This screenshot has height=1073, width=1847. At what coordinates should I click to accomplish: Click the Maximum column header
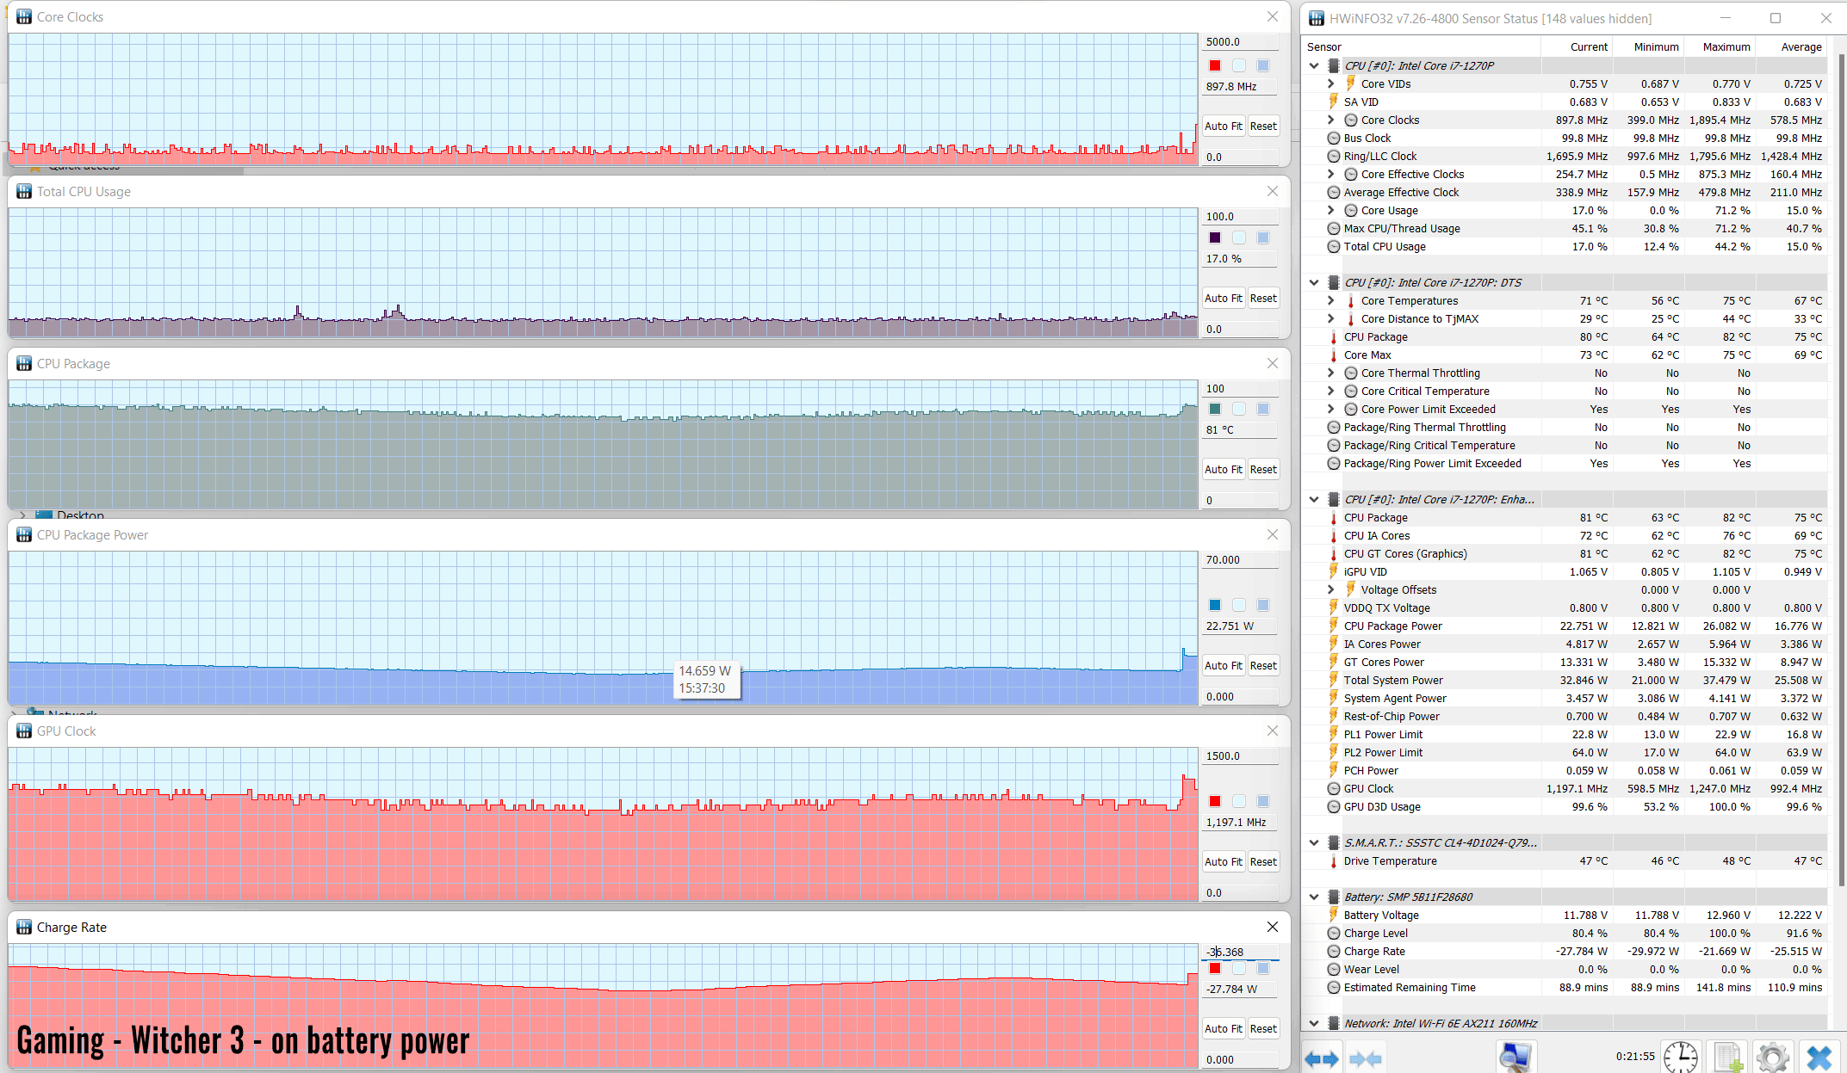(x=1719, y=46)
